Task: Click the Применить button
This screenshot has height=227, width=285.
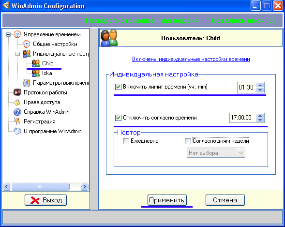Action: pos(167,200)
